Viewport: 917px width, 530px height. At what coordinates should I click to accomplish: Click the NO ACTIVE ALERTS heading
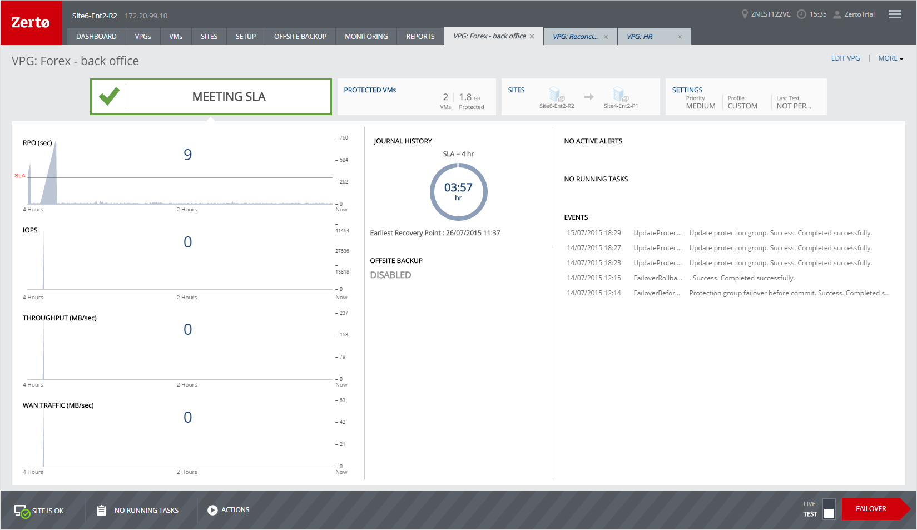coord(593,141)
